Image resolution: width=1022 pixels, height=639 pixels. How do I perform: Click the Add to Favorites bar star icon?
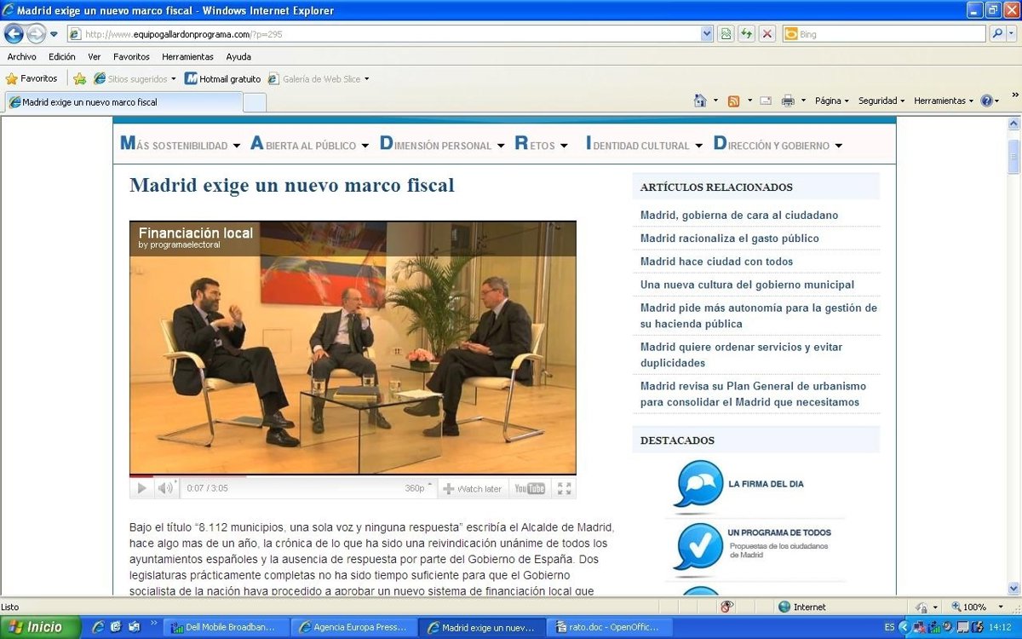click(x=79, y=78)
